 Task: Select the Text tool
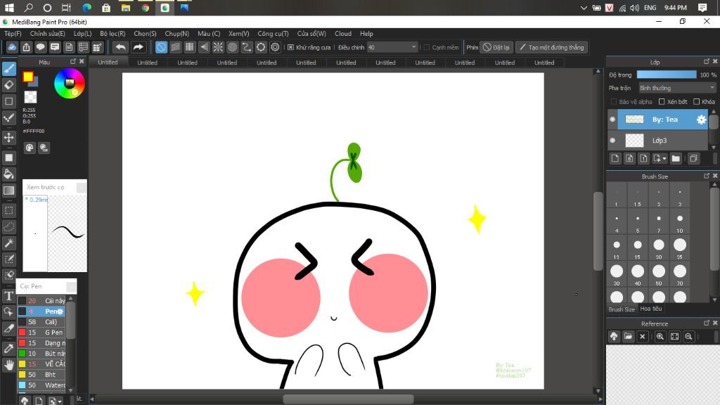(x=9, y=296)
